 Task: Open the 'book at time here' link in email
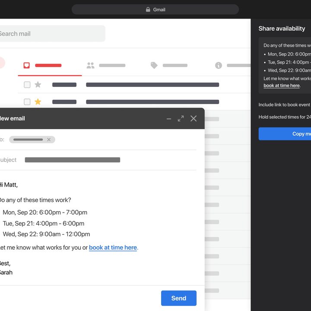(113, 248)
